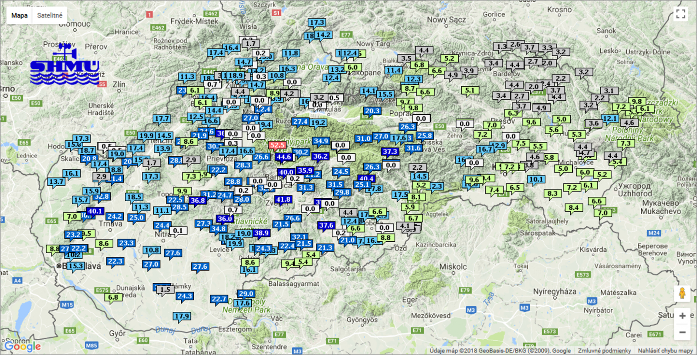The height and width of the screenshot is (355, 697).
Task: Click the 37.3 dark blue marker
Action: click(x=390, y=152)
